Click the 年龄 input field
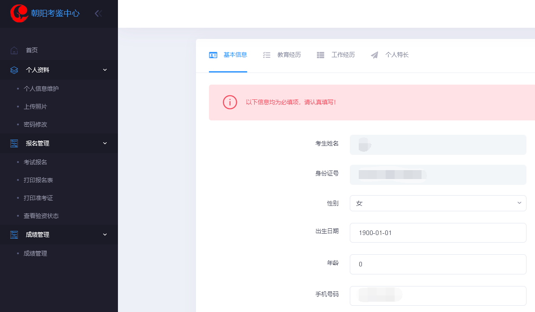The image size is (535, 312). 438,264
